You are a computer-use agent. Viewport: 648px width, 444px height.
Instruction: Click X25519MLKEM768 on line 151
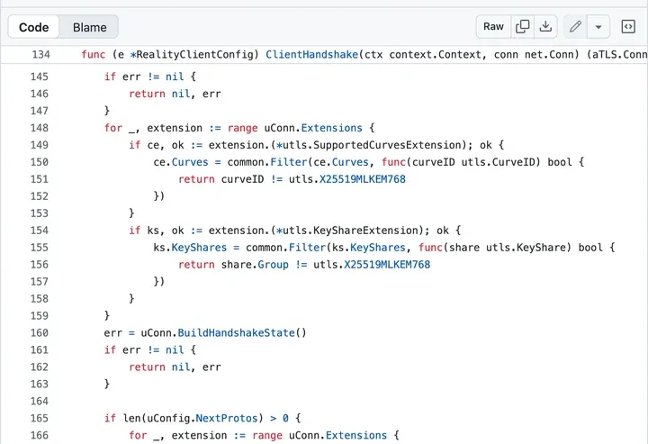click(x=363, y=179)
